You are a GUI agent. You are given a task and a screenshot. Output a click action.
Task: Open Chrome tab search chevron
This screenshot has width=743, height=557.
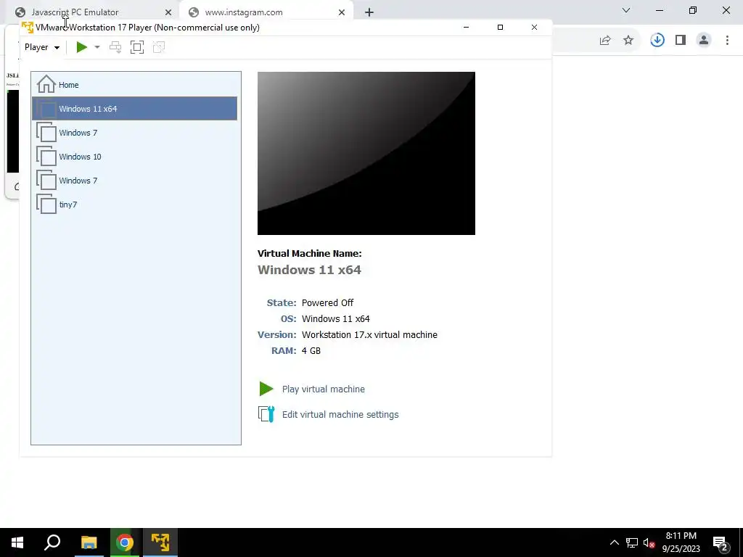[x=626, y=10]
